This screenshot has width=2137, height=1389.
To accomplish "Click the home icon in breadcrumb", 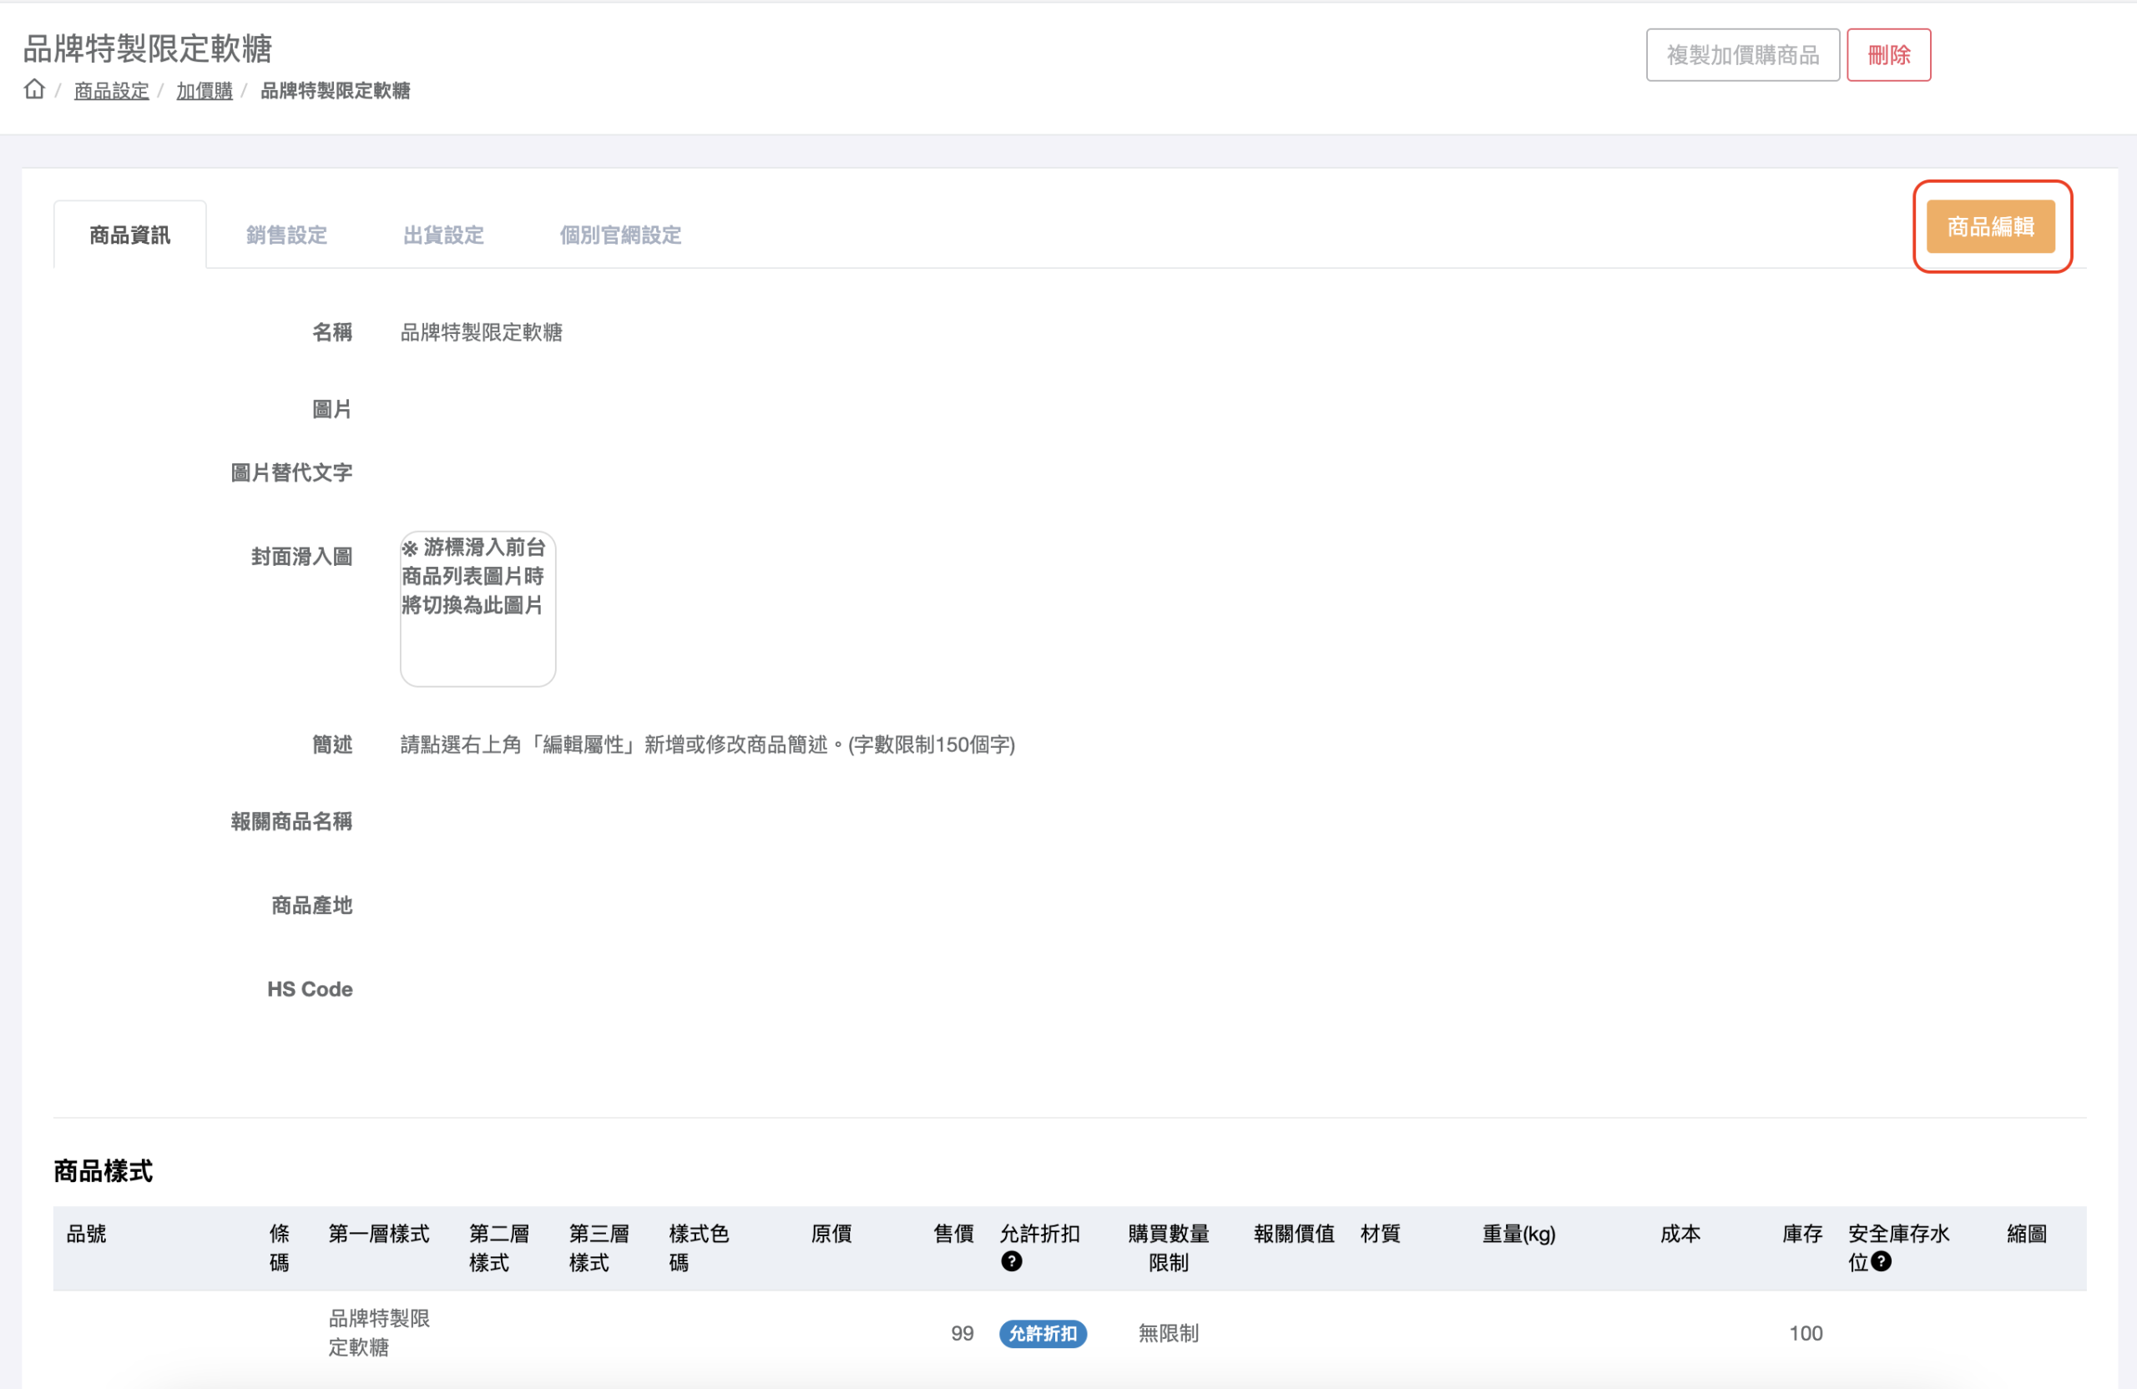I will tap(34, 88).
